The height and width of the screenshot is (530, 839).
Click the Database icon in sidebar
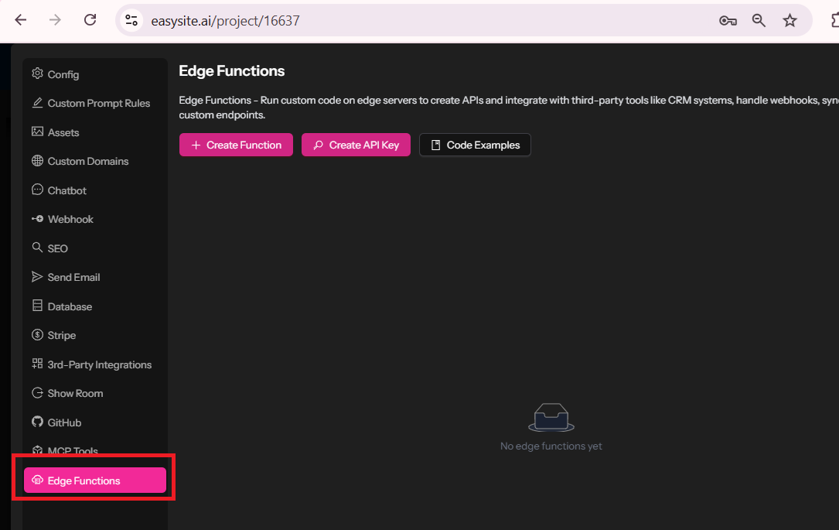[37, 306]
